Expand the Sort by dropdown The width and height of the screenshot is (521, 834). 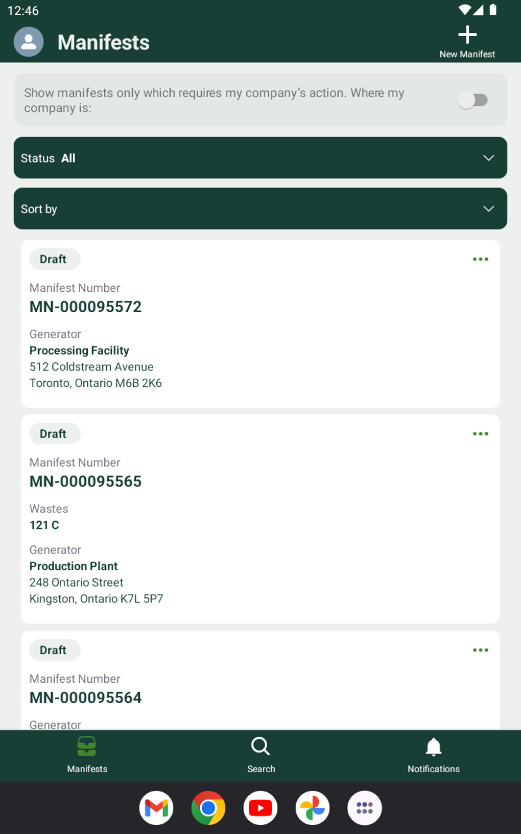point(260,208)
